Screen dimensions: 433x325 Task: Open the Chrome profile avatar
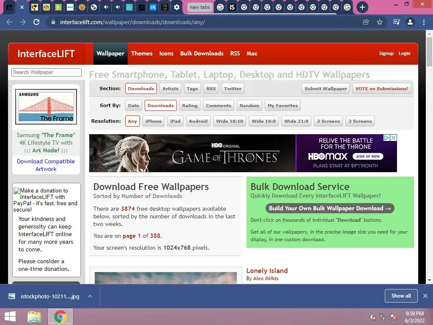click(x=410, y=22)
